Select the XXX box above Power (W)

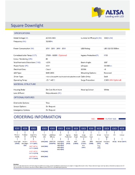click(45, 128)
